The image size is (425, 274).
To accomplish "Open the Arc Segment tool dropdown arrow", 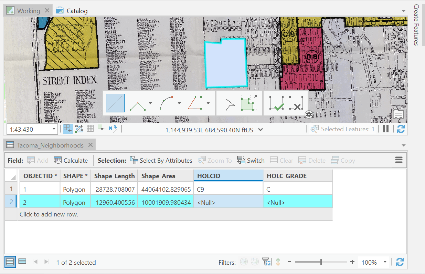I will click(179, 103).
